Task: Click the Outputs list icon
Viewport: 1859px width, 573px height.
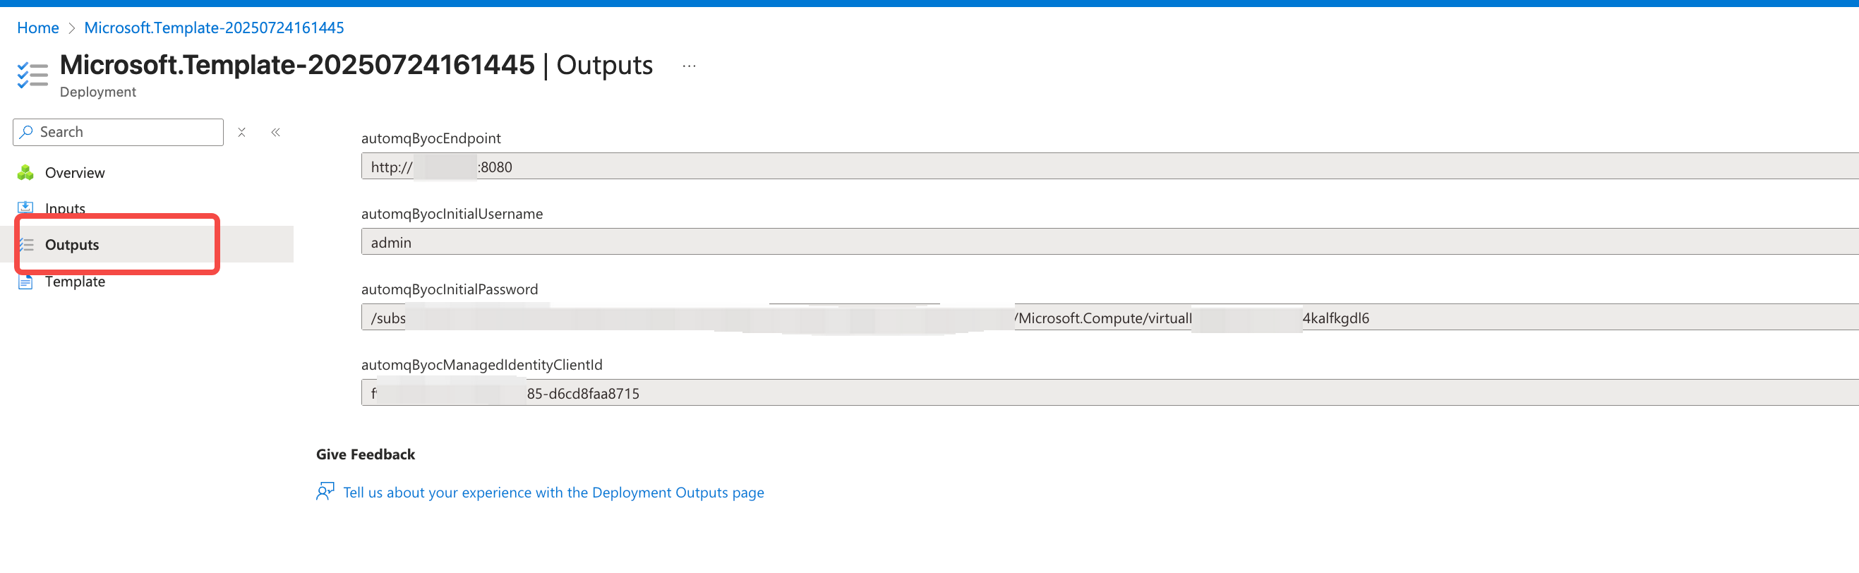Action: pos(26,245)
